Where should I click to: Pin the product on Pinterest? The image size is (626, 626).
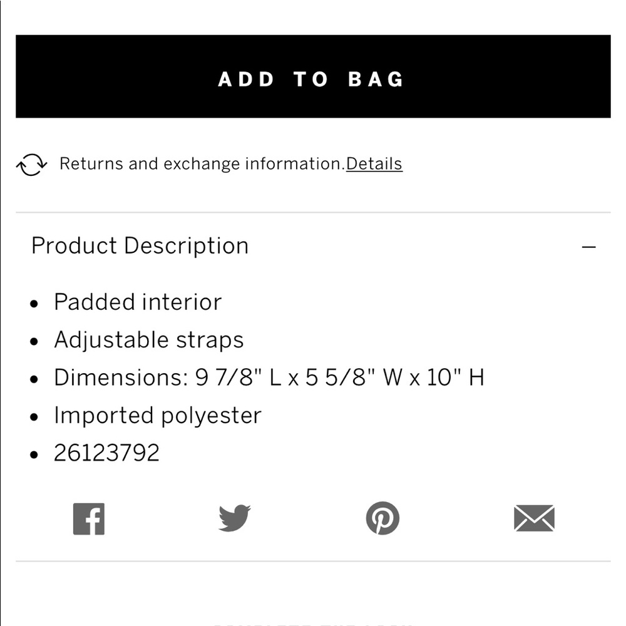382,518
